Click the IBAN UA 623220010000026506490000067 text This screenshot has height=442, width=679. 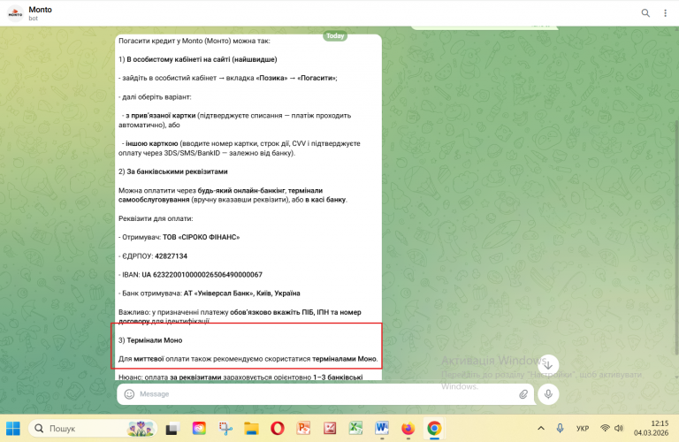202,274
